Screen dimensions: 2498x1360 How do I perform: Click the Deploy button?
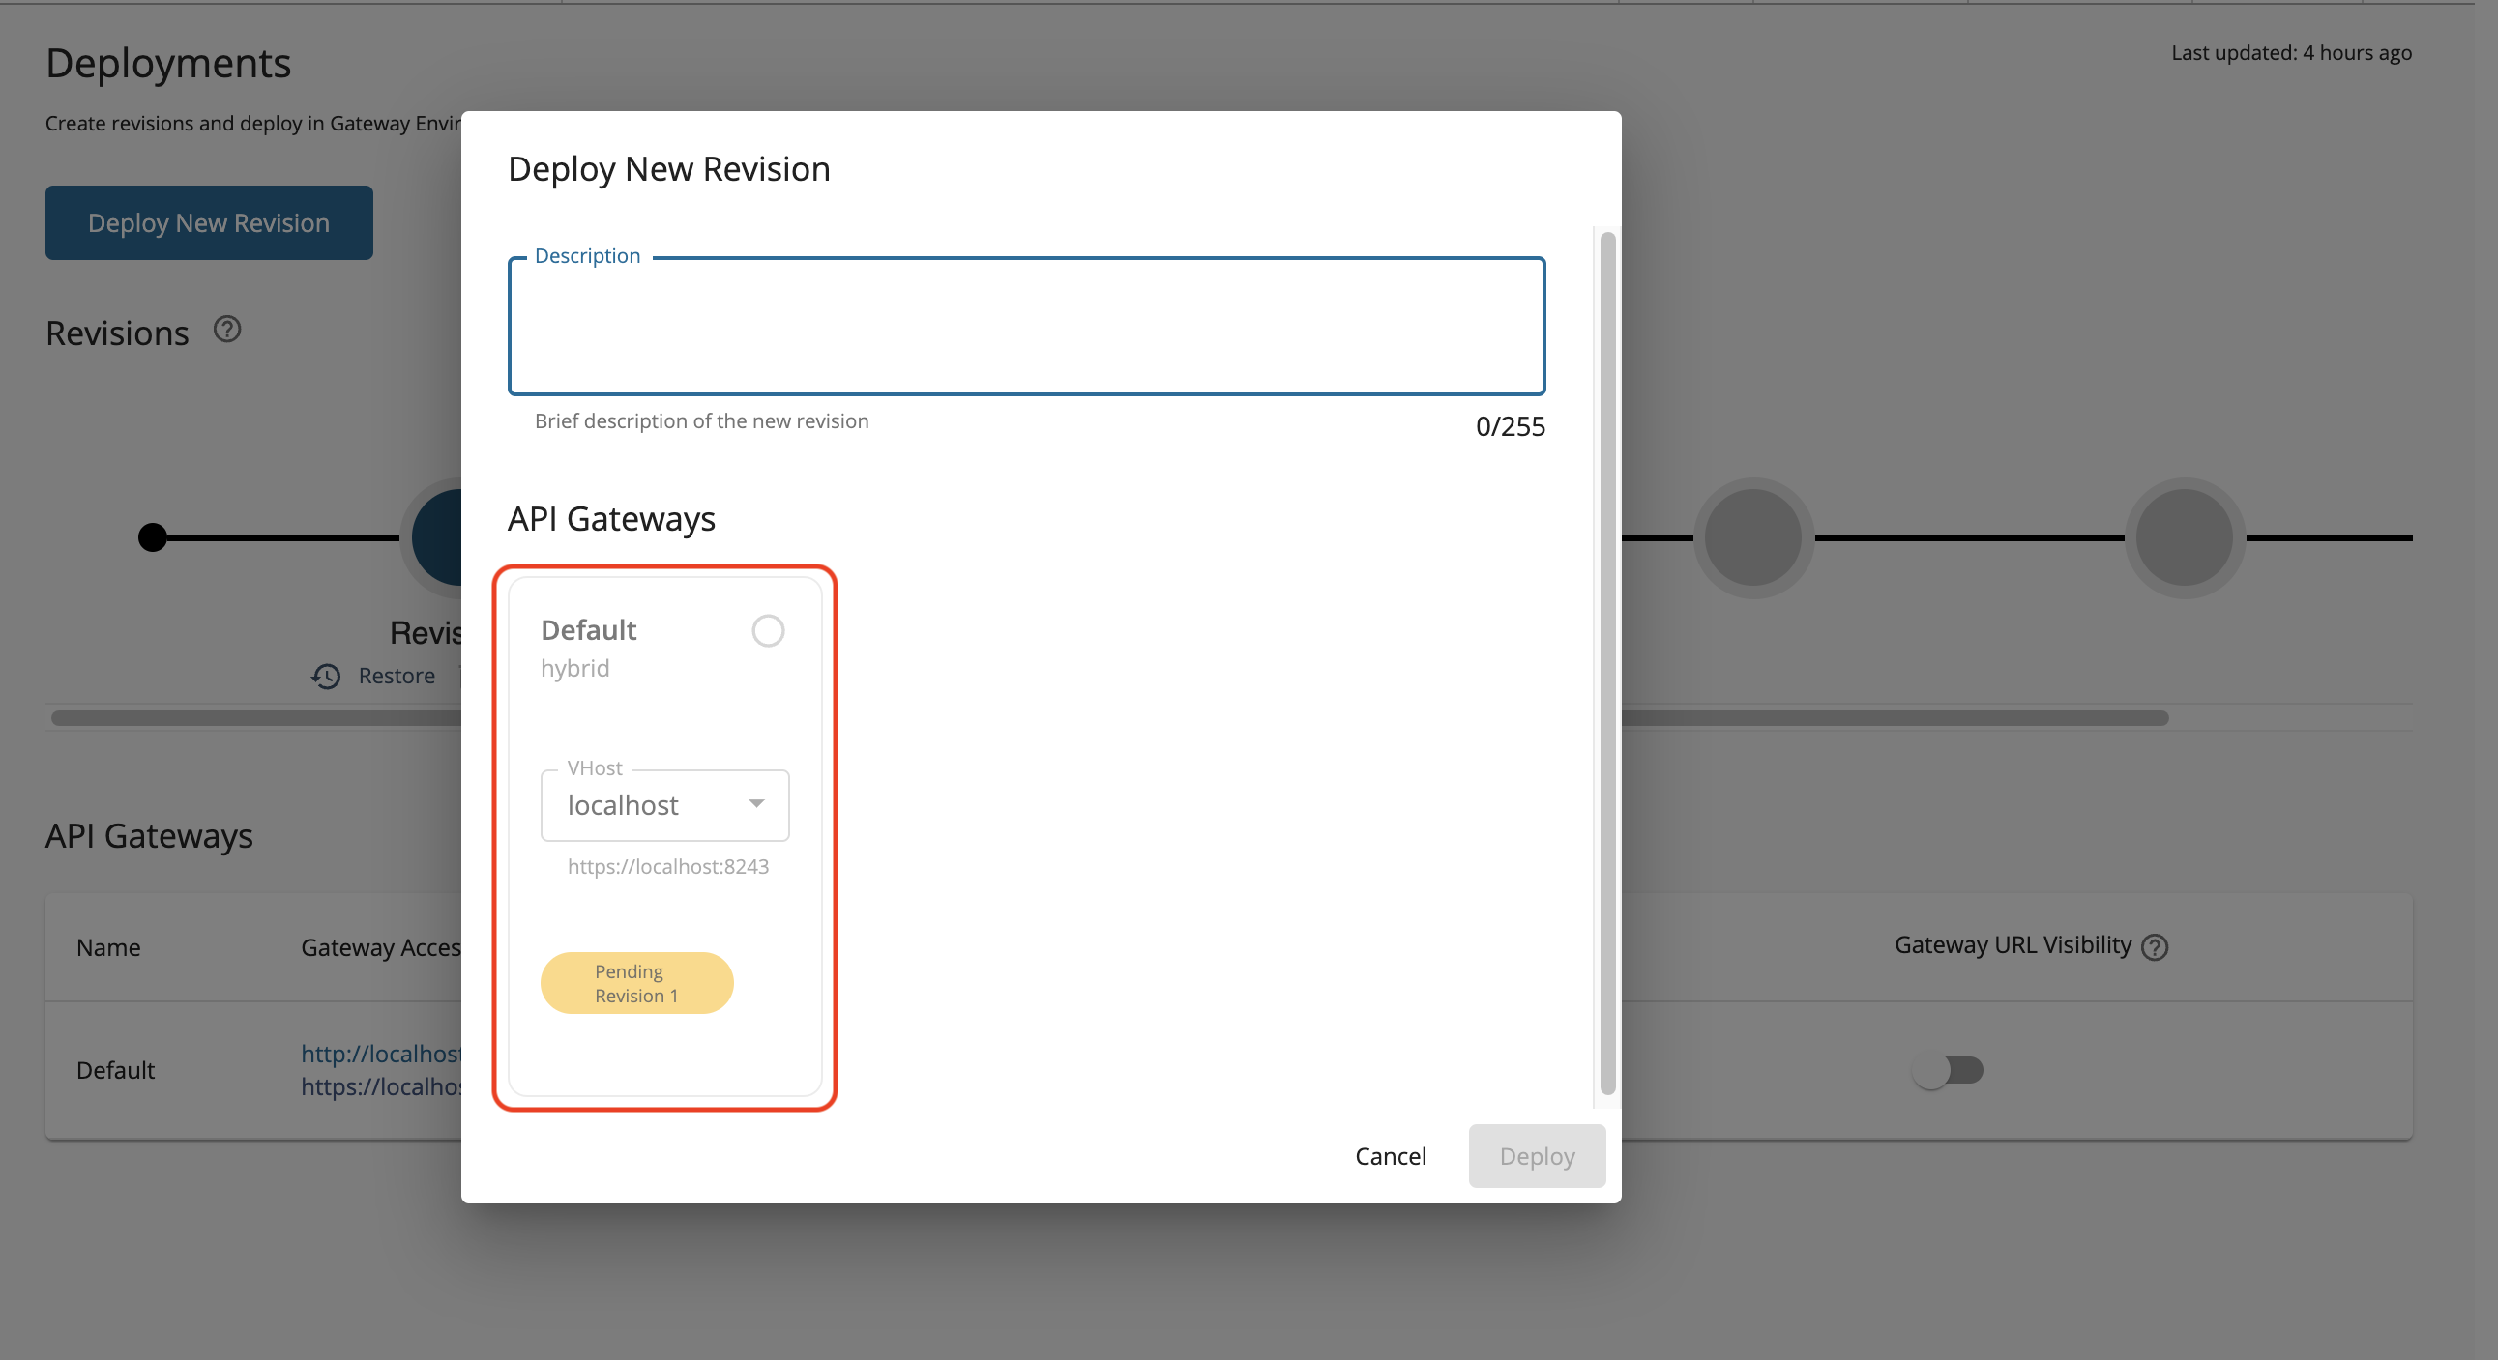pyautogui.click(x=1536, y=1154)
